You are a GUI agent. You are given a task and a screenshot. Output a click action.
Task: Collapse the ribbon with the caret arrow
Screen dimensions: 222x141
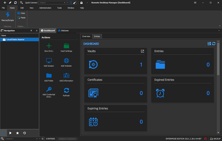coord(220,26)
